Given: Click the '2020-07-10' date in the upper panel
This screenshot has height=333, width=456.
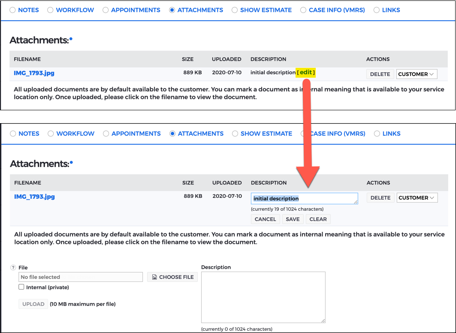Looking at the screenshot, I should coord(226,73).
